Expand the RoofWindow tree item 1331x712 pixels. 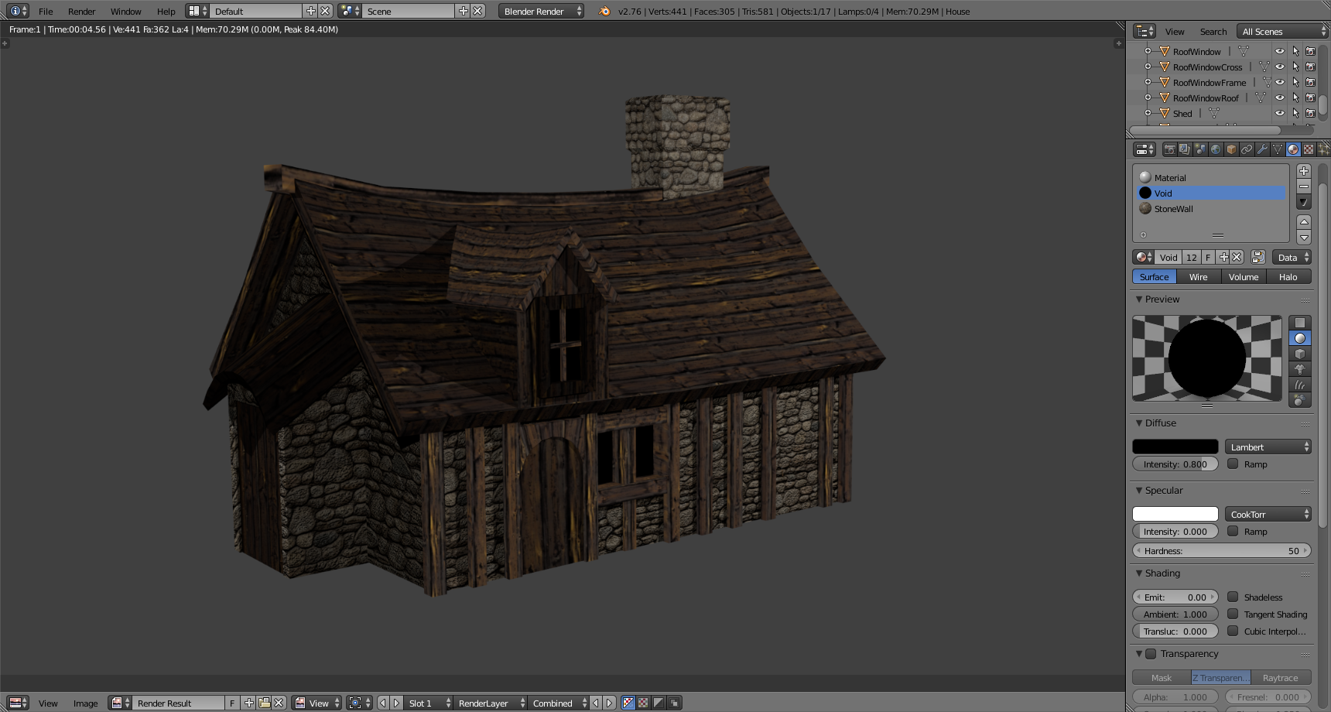coord(1148,51)
